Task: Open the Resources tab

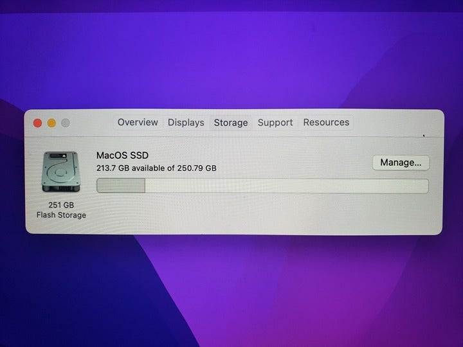Action: pyautogui.click(x=326, y=123)
